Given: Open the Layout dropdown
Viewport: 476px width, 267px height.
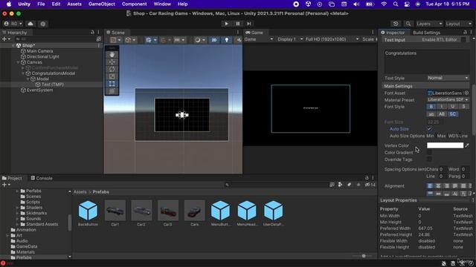Looking at the screenshot, I should point(458,24).
